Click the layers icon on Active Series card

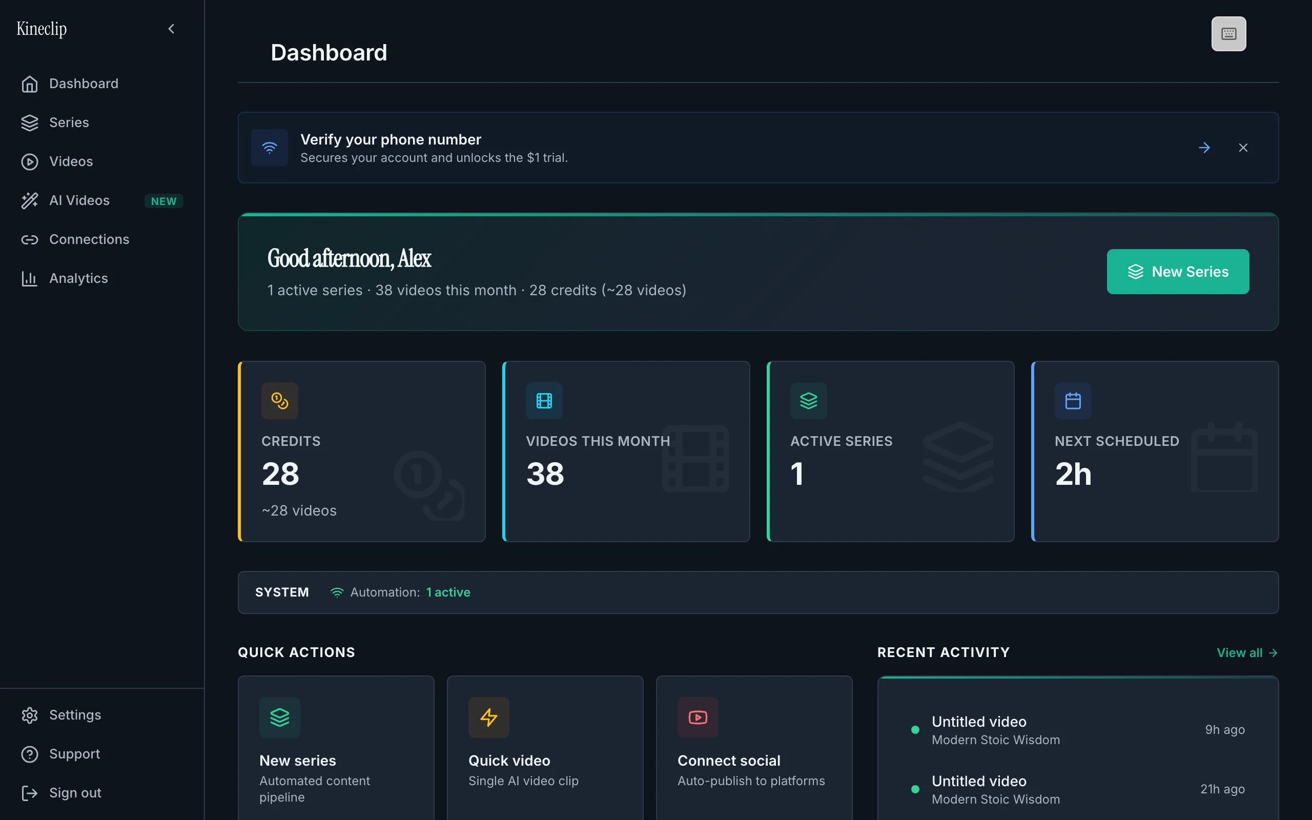coord(808,401)
